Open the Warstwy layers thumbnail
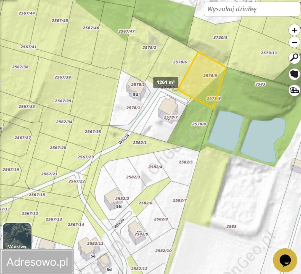Viewport: 301px width, 274px height. pyautogui.click(x=17, y=236)
